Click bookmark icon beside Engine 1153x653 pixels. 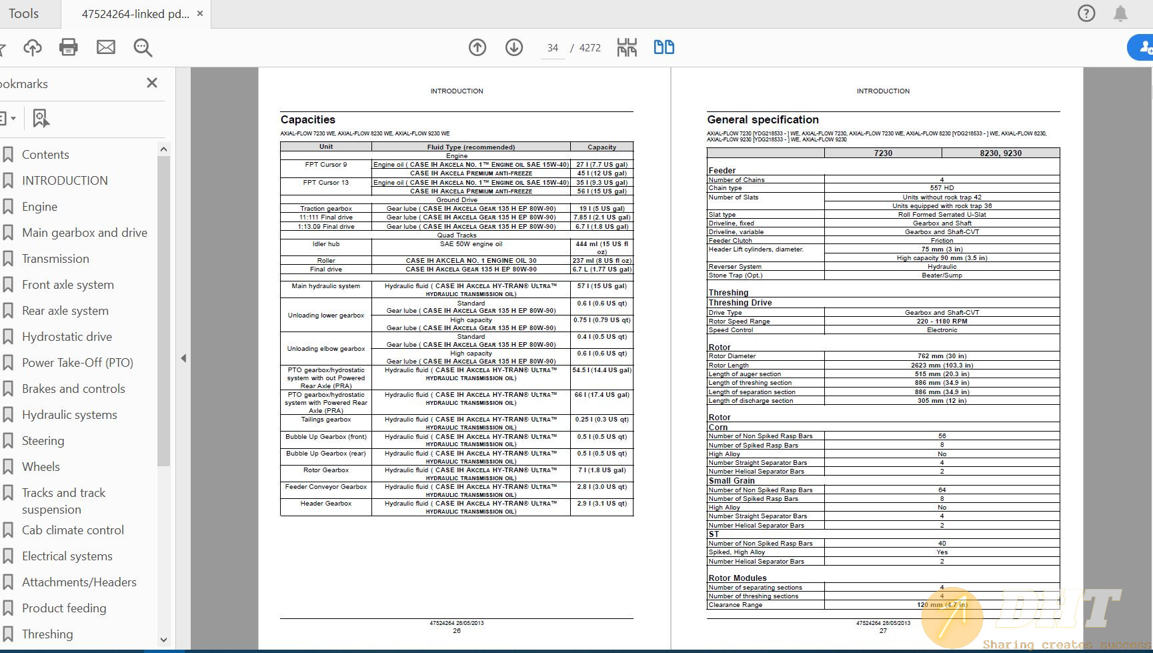tap(8, 207)
